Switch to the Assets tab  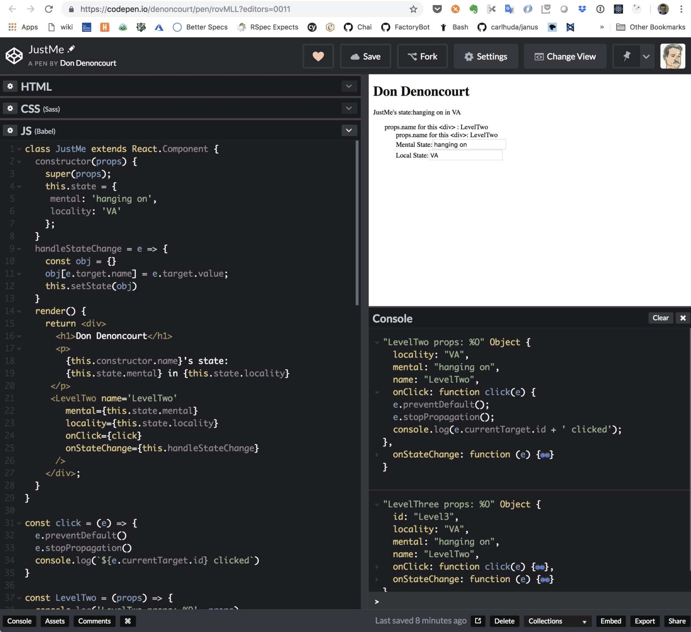click(54, 621)
